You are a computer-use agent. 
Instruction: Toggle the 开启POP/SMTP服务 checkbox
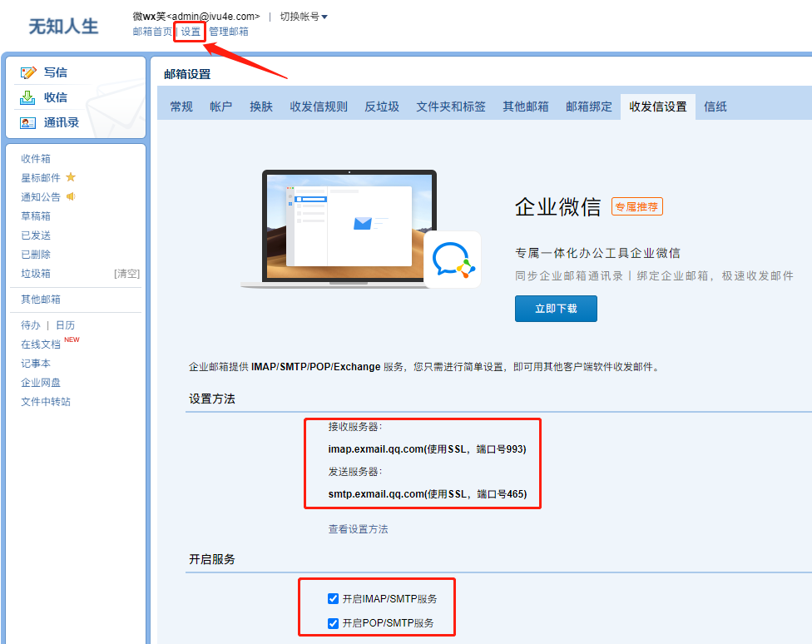point(334,623)
